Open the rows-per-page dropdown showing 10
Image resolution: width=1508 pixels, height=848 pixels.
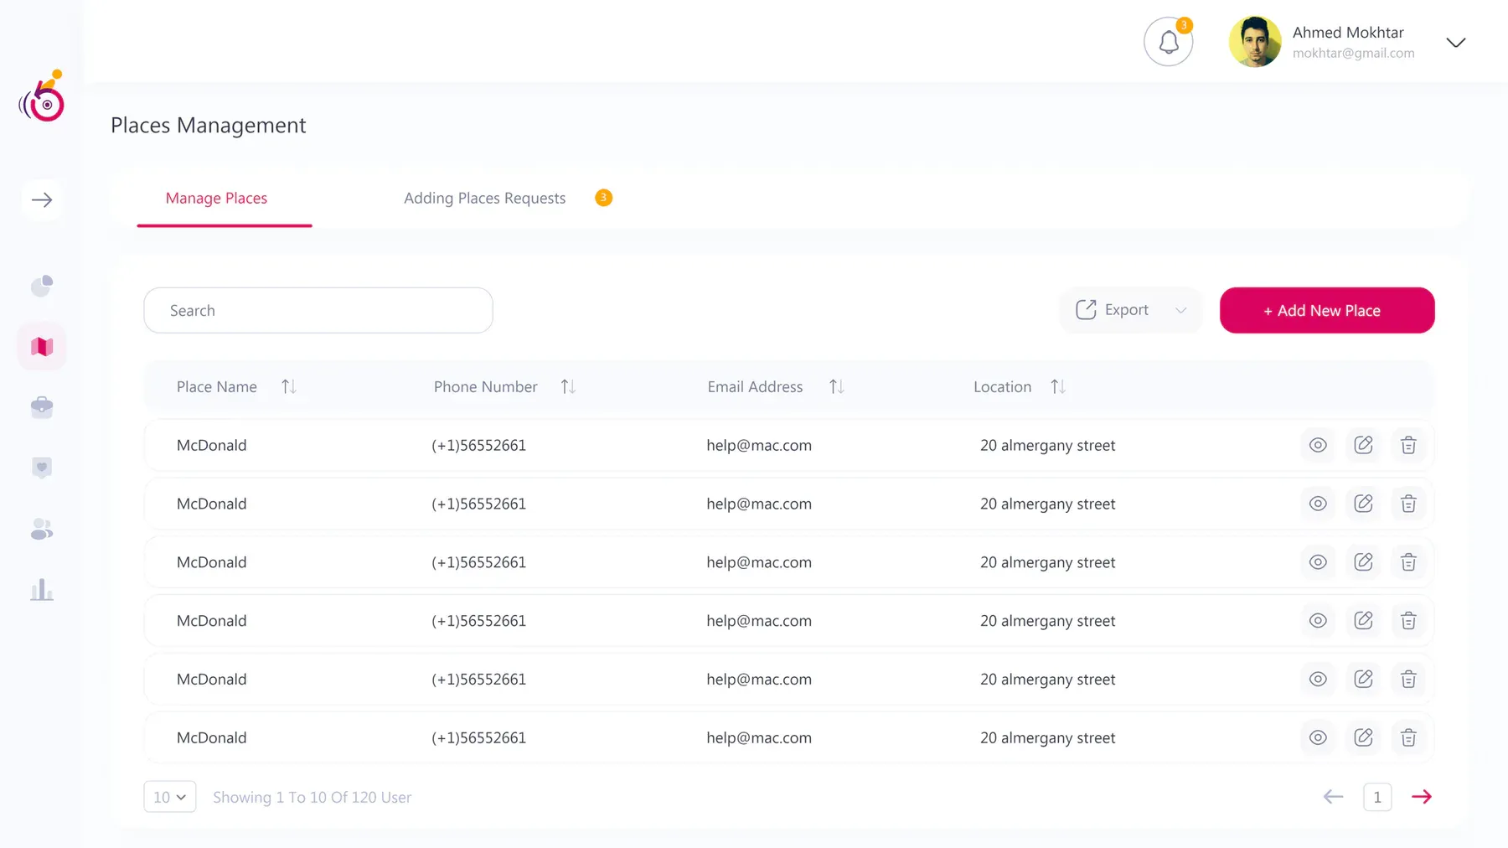(x=170, y=797)
